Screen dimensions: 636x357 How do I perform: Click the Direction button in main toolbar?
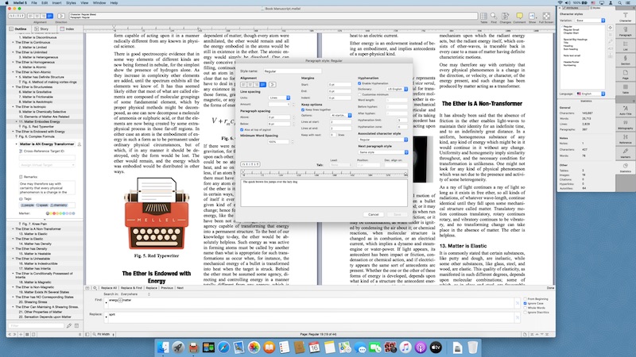pos(61,16)
